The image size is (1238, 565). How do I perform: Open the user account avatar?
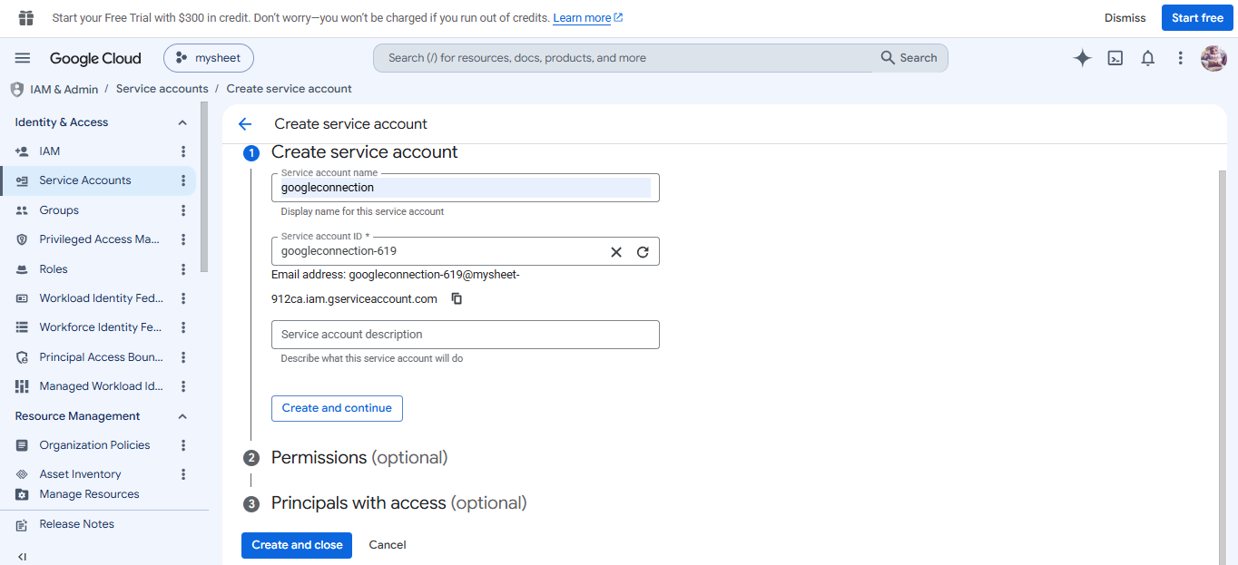coord(1213,58)
